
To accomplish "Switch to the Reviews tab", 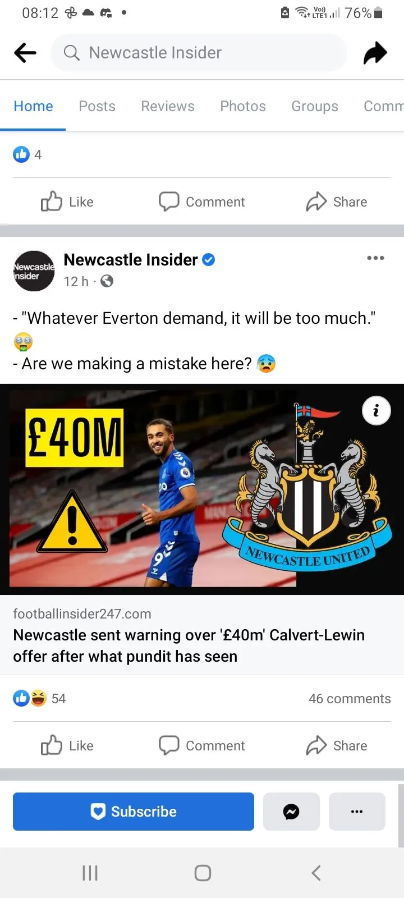I will click(x=168, y=106).
